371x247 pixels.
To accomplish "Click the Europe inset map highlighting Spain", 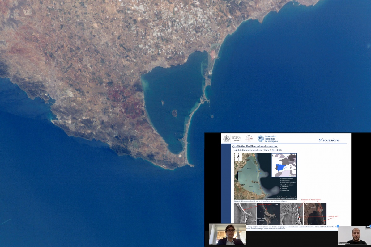I will [284, 165].
